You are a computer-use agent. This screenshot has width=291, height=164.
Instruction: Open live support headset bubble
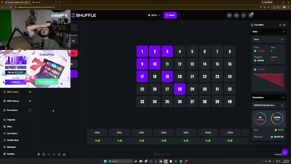tap(285, 152)
